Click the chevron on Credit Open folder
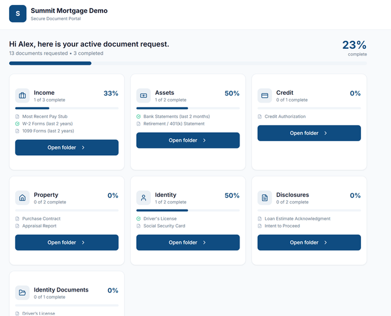The height and width of the screenshot is (316, 391). click(x=326, y=133)
